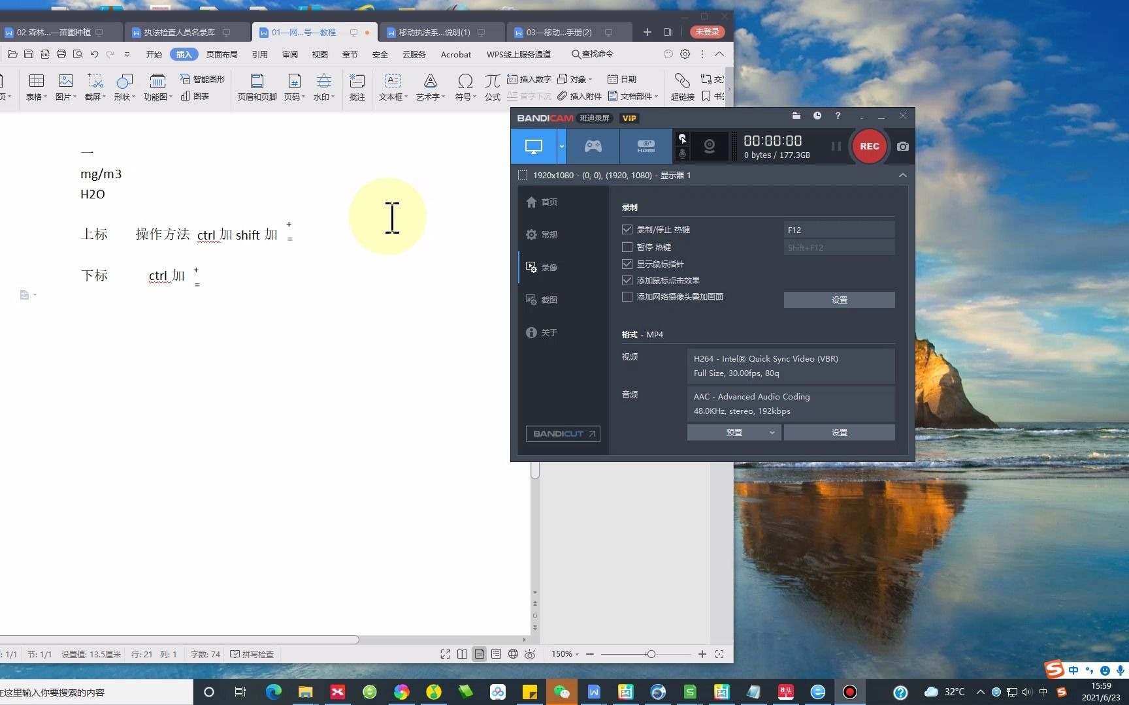
Task: Select Bandicam HDMI device recording mode
Action: pyautogui.click(x=646, y=146)
